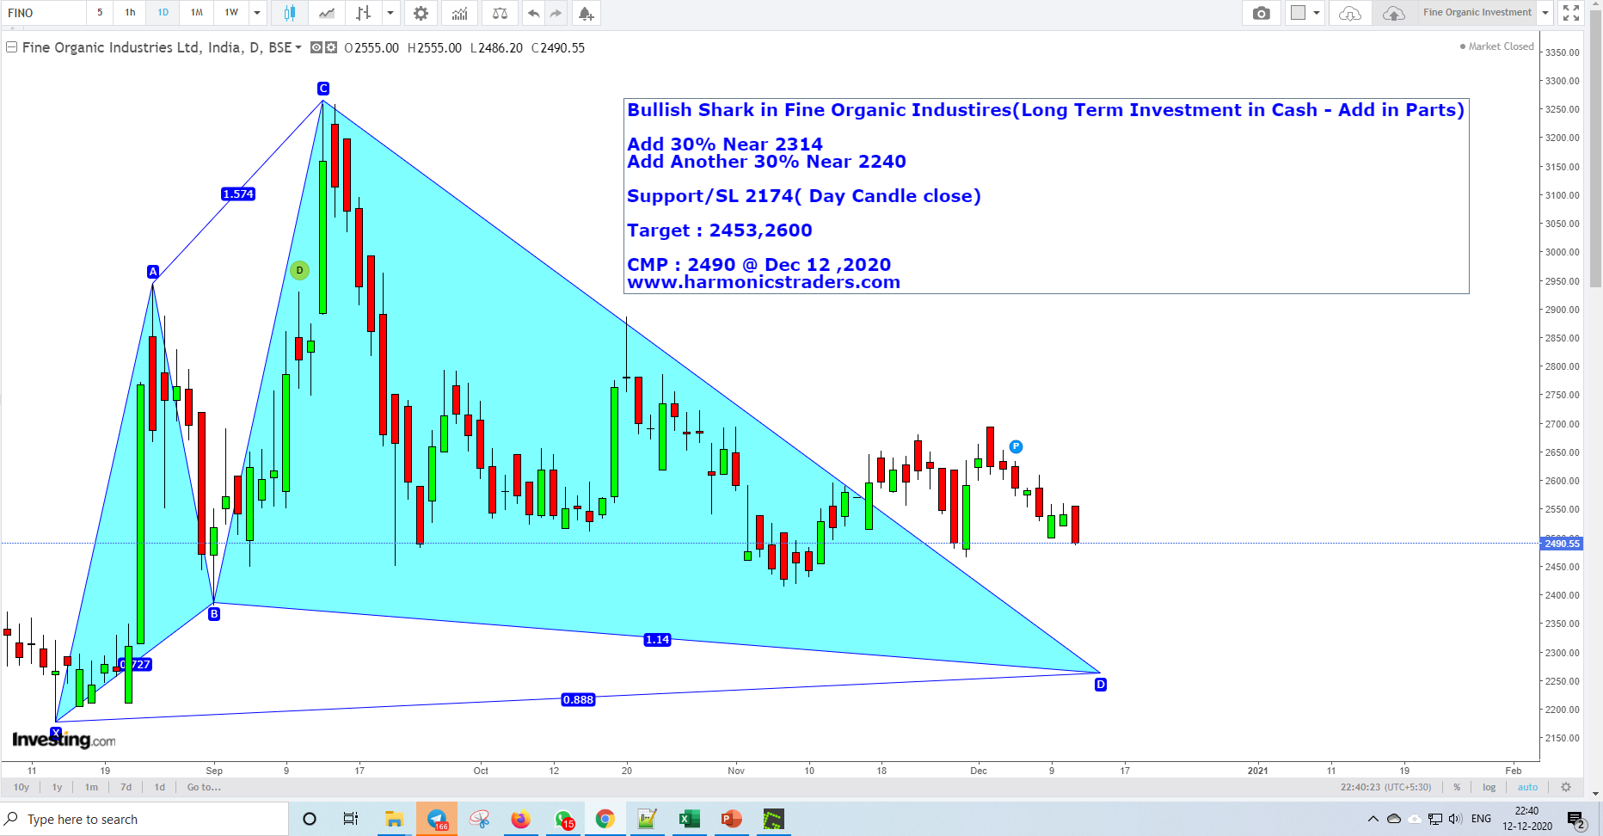Undo last chart action
The width and height of the screenshot is (1603, 836).
click(532, 13)
